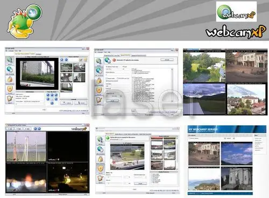Click main aerial camera preview in motion detector window

[x=127, y=157]
